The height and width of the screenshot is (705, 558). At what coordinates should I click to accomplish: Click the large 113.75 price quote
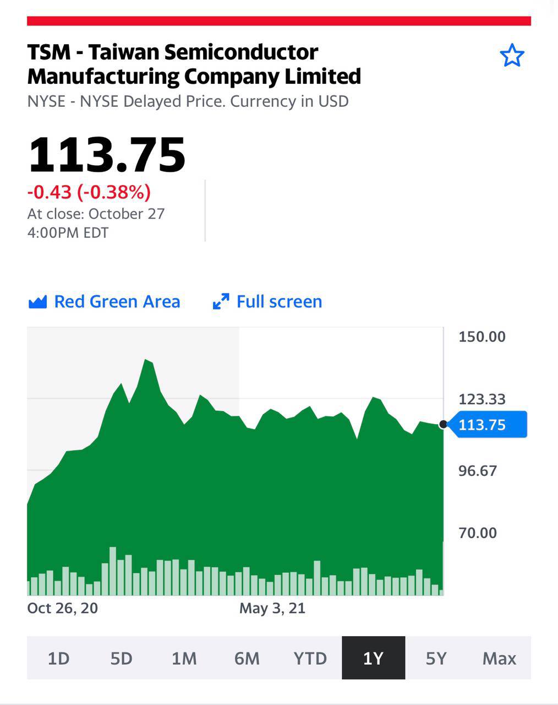[x=107, y=155]
